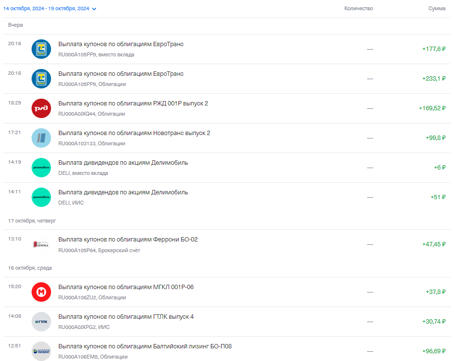Screen dimensions: 454x361
Task: Click the text RU000A0JXPG2, ИИС
Action: (84, 327)
